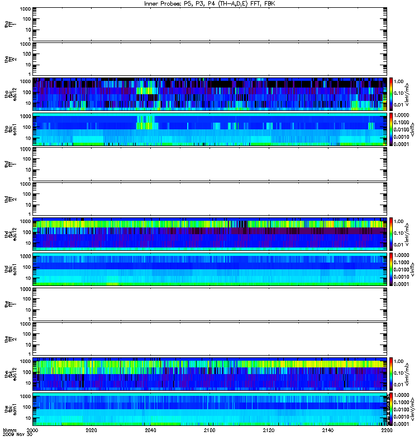Click the 2200 time axis label
The image size is (419, 446).
coord(387,430)
